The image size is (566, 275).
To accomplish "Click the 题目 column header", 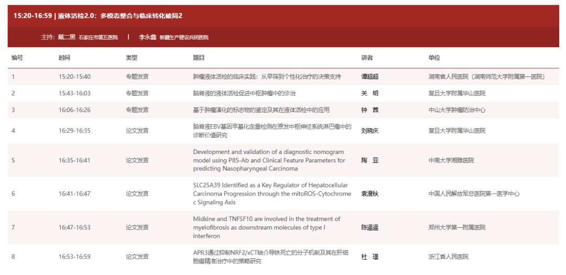I will coord(199,58).
